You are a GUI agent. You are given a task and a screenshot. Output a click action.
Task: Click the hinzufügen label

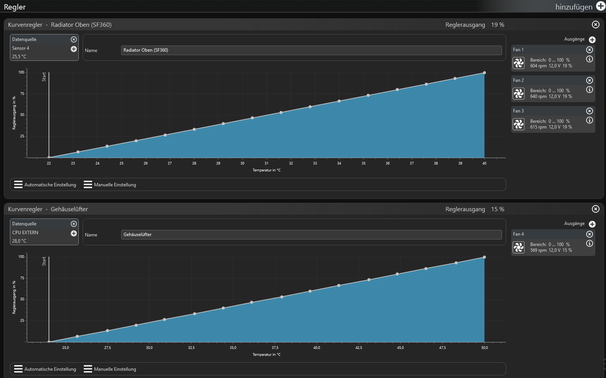pos(574,7)
